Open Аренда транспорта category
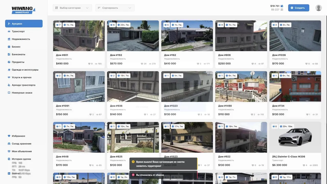The width and height of the screenshot is (327, 184). tap(24, 85)
